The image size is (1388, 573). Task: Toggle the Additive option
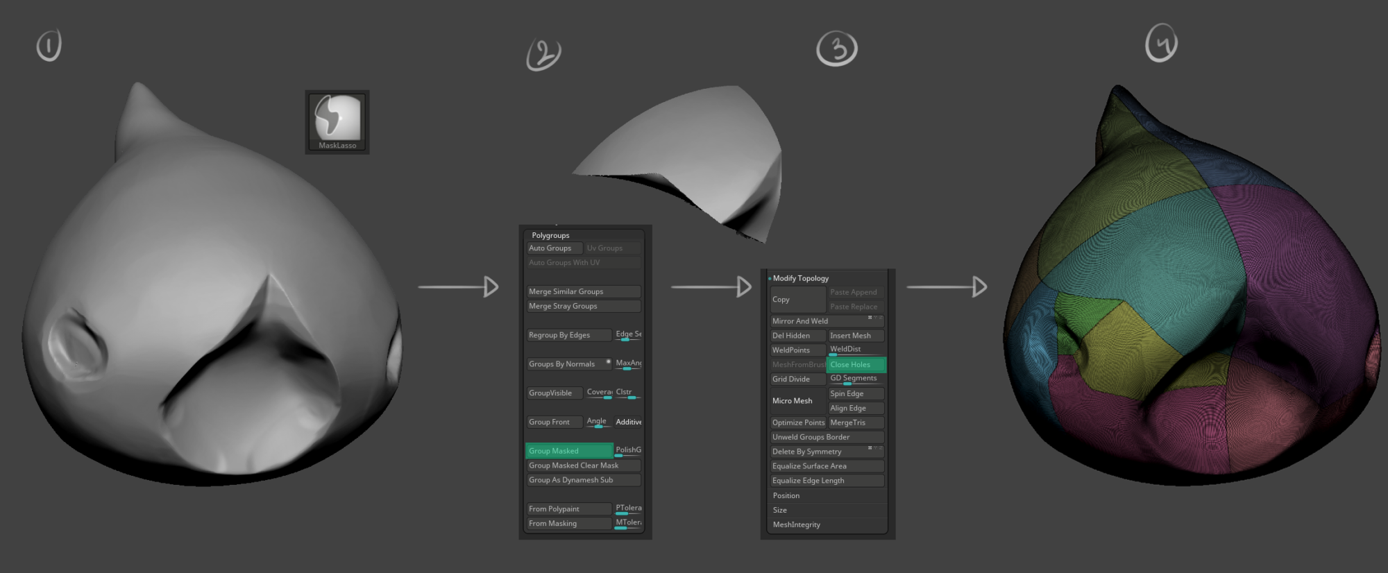(x=628, y=422)
